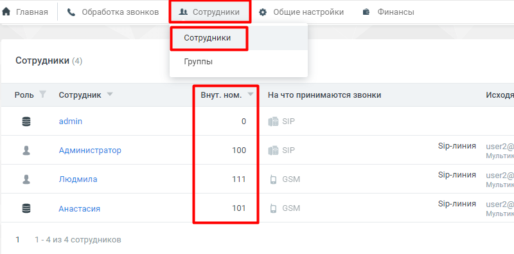Click internal number 100
The width and height of the screenshot is (514, 254).
coord(239,150)
